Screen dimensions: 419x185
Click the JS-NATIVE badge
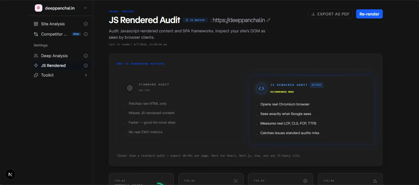point(195,20)
